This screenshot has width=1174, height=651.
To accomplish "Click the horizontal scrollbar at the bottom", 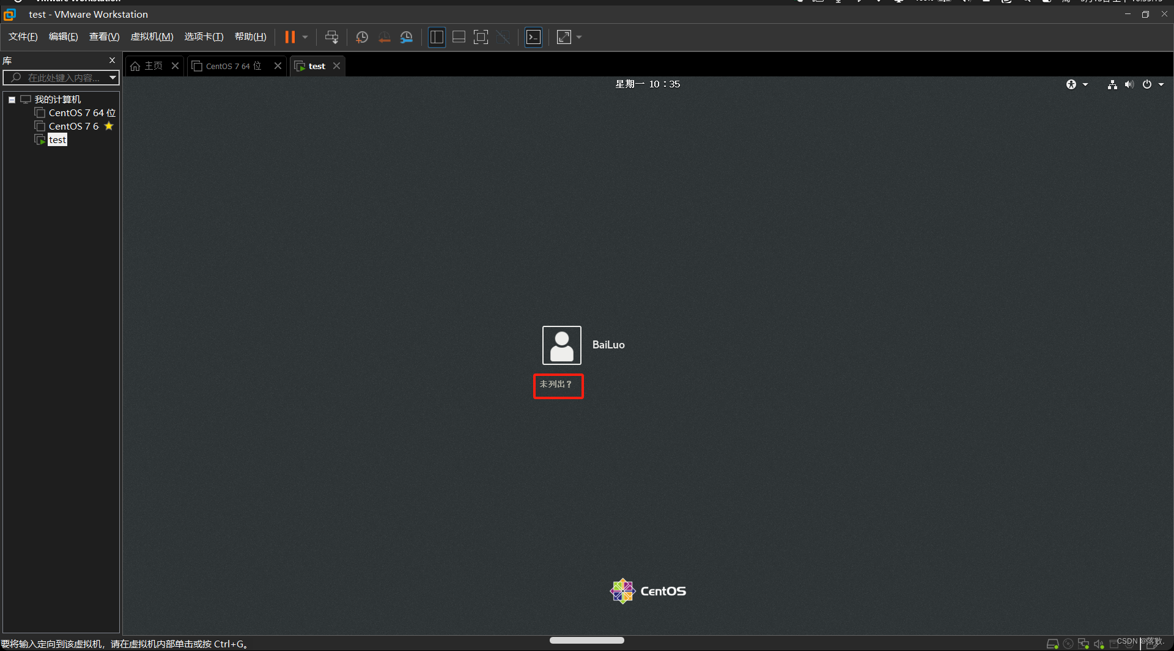I will tap(586, 640).
